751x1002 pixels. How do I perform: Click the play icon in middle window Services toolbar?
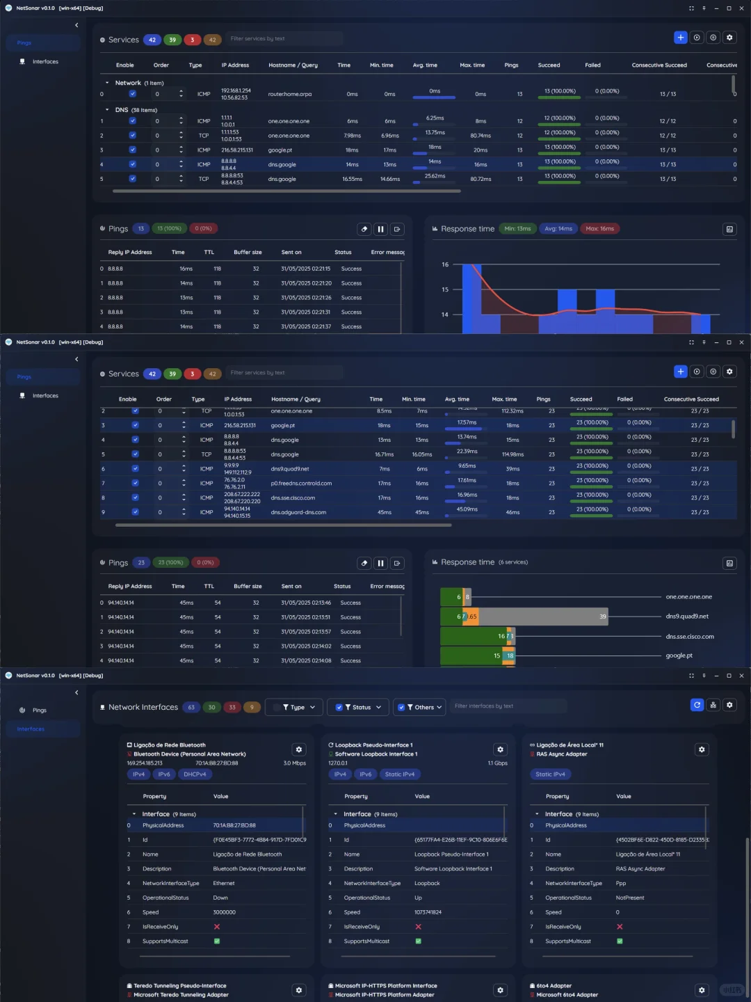[x=697, y=372]
